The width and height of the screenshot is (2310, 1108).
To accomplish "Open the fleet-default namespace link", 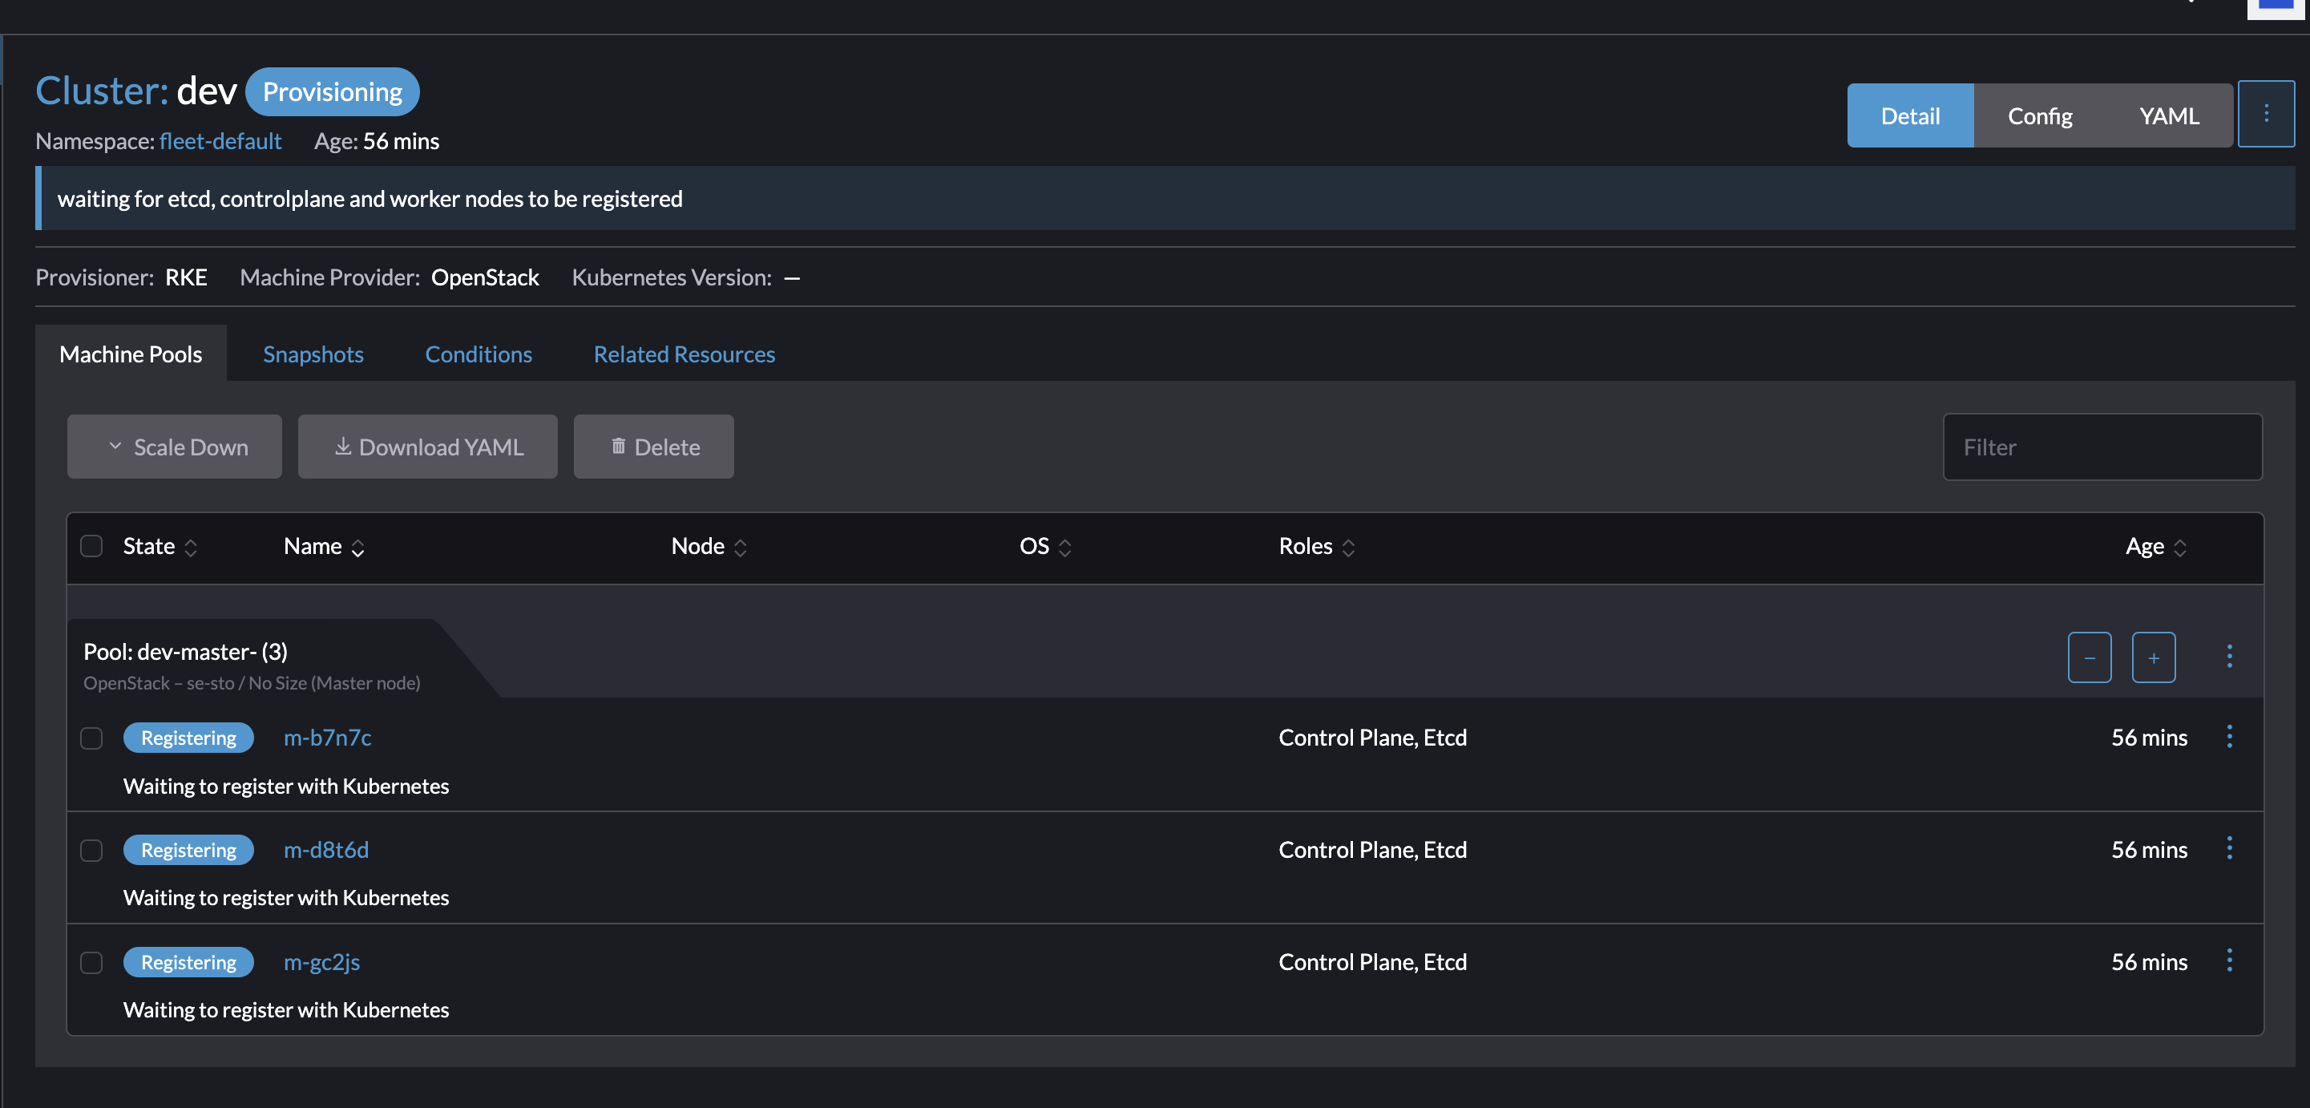I will tap(220, 141).
